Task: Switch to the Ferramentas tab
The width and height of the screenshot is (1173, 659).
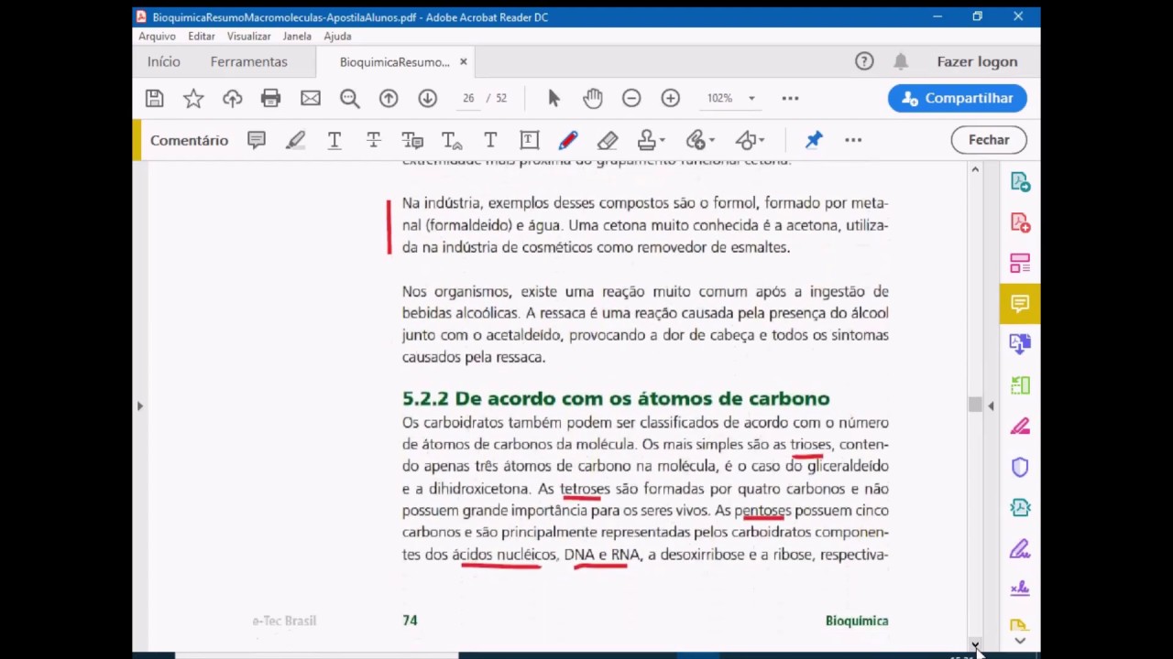Action: (248, 61)
